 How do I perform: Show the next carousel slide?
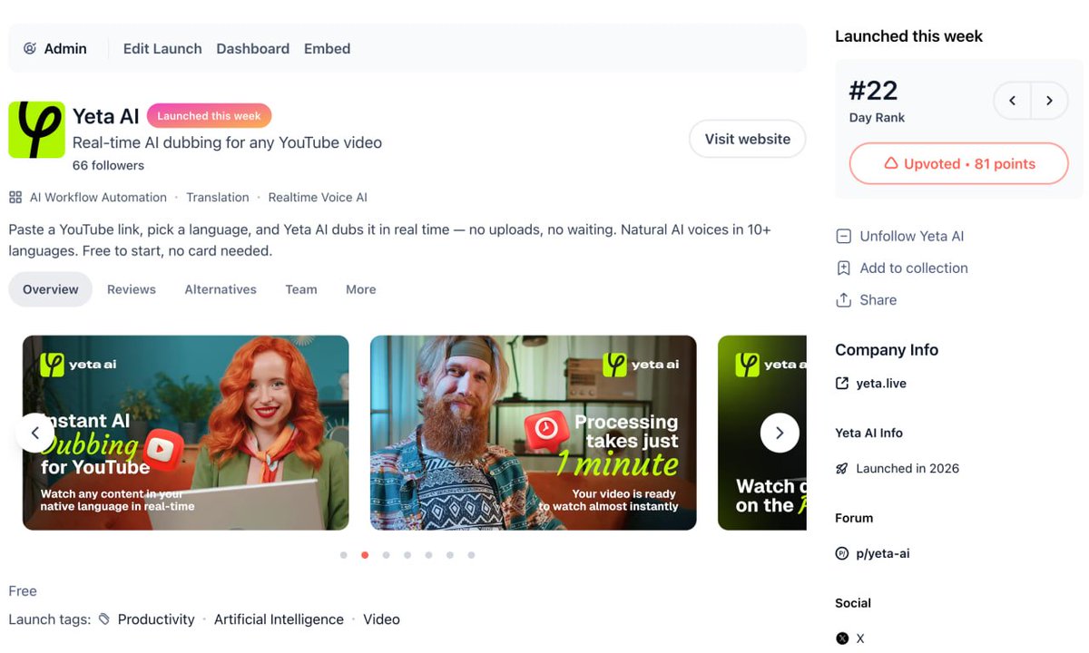coord(780,433)
